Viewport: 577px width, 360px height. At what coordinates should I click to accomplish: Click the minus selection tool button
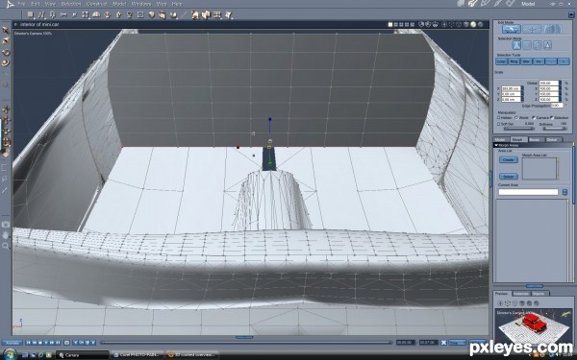[x=551, y=61]
